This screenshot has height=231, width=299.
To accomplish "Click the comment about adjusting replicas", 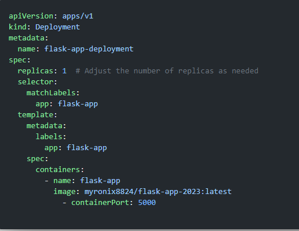I will coord(167,71).
